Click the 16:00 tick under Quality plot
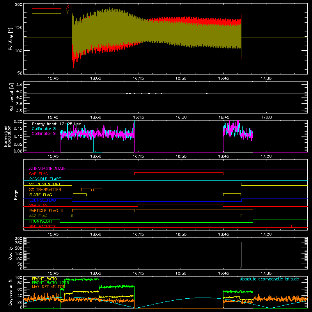312x312 pixels. (x=96, y=273)
